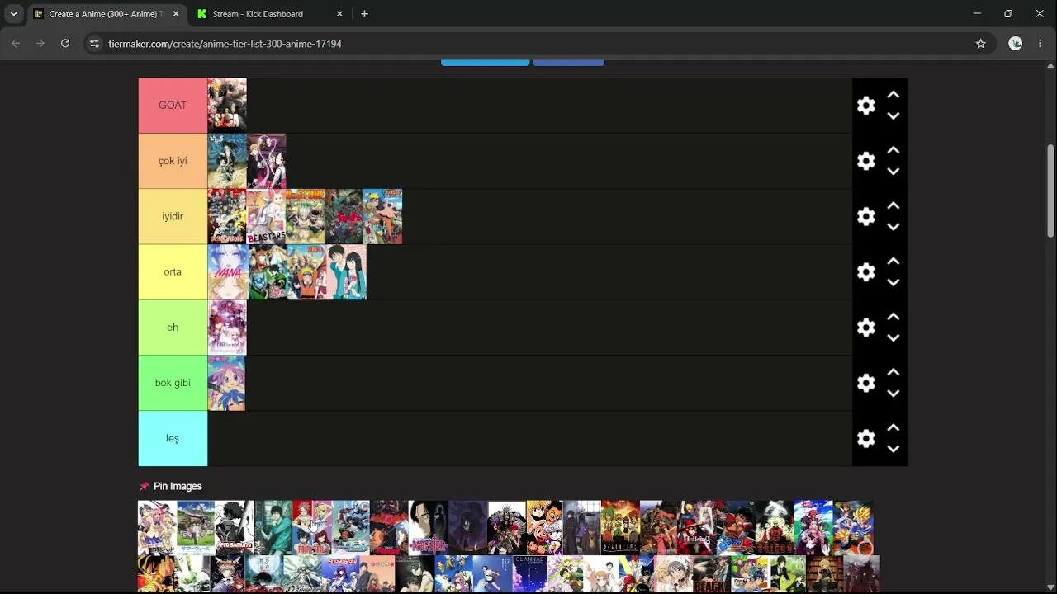Click the orange çok iyi tier label
Screen dimensions: 1057x594
click(x=173, y=161)
